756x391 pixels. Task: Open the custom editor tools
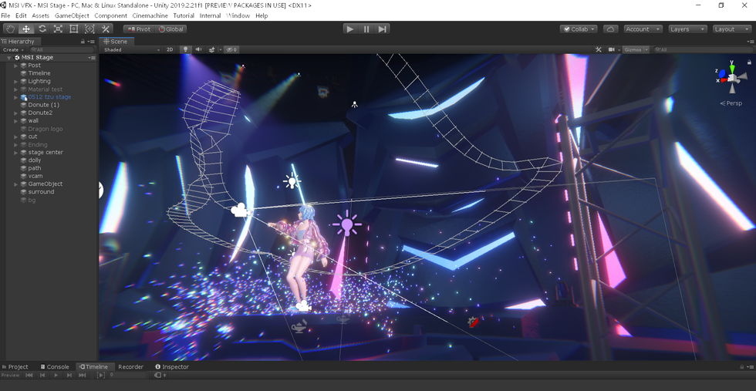click(106, 29)
